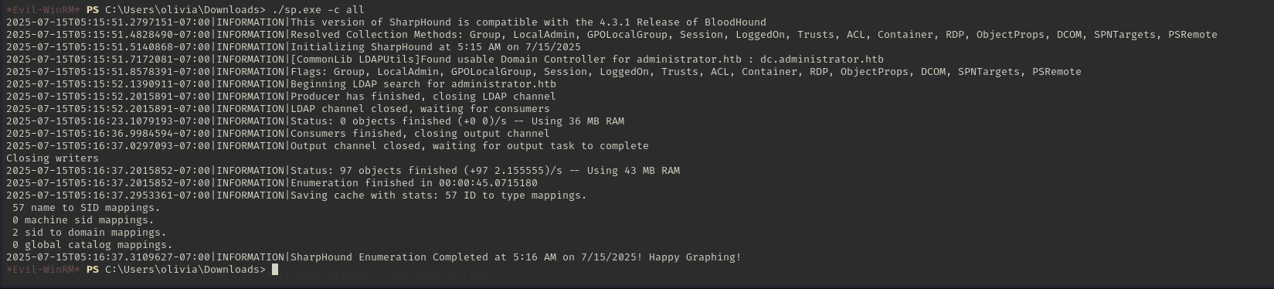
Task: Click the 'Closing writers' line
Action: click(53, 158)
